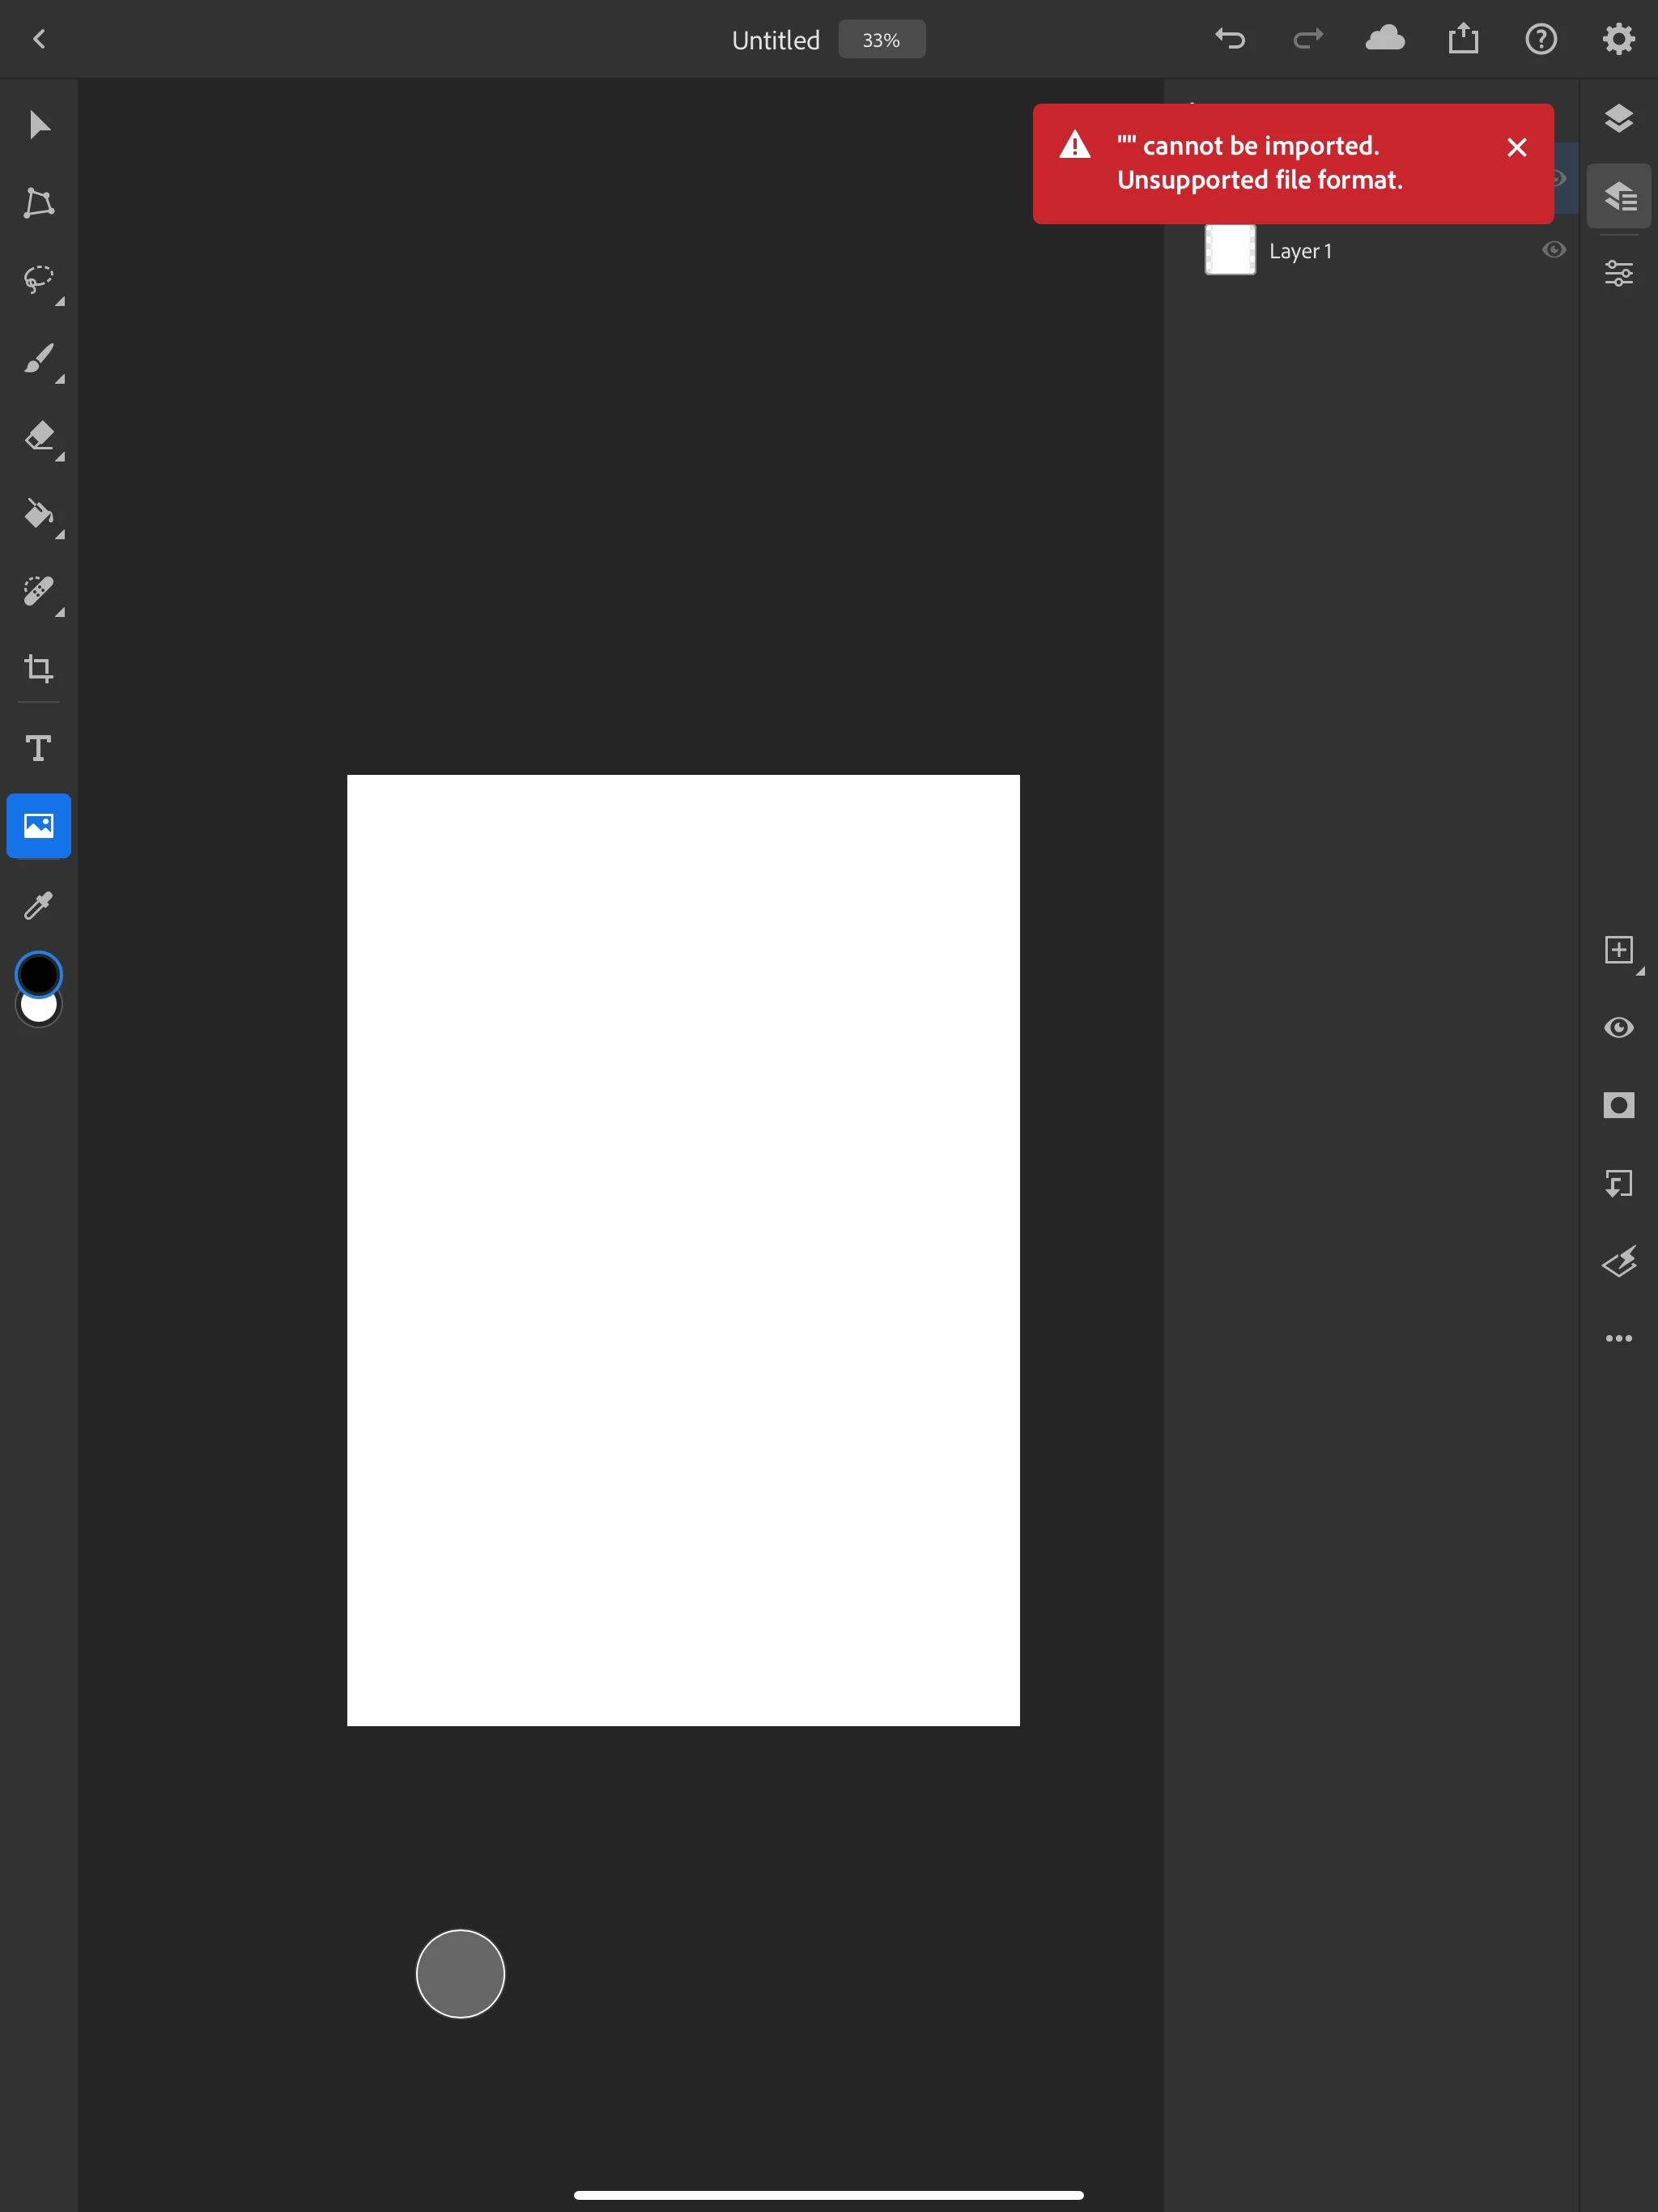Select the Move tool
The image size is (1658, 2212).
point(39,125)
